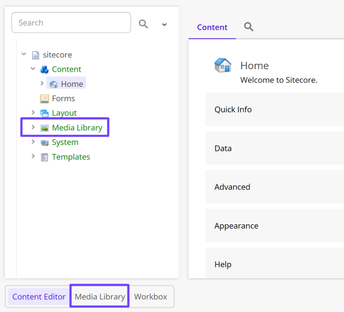The width and height of the screenshot is (344, 312).
Task: Open the search tab magnifier icon
Action: click(248, 27)
